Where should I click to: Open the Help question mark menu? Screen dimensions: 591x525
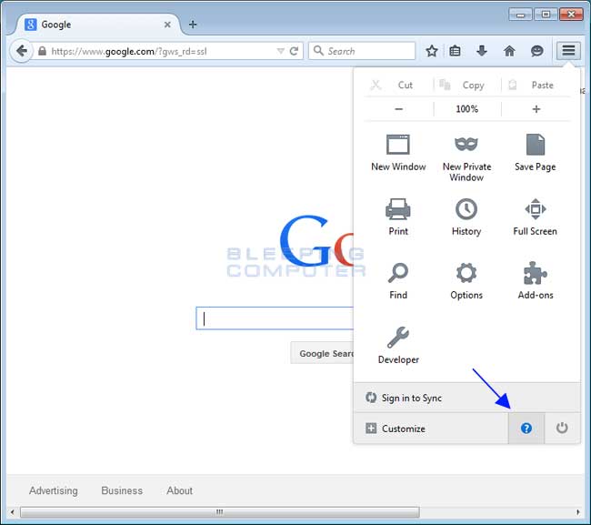coord(526,428)
